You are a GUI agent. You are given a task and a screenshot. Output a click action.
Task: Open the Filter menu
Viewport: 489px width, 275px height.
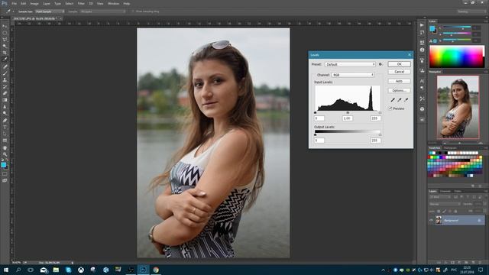(81, 3)
